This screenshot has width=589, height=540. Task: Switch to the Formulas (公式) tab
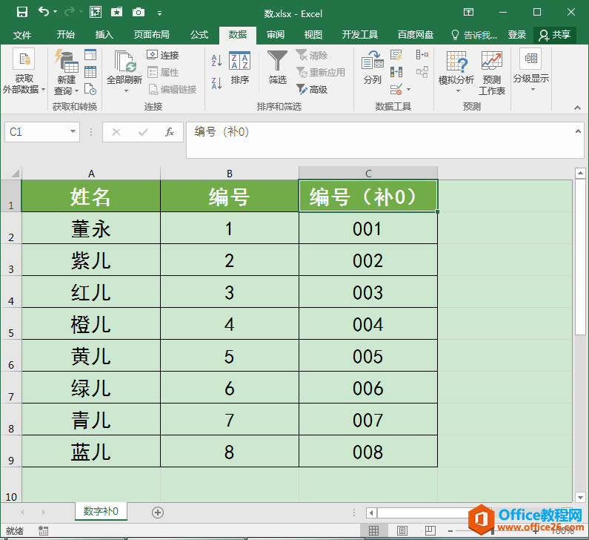199,35
